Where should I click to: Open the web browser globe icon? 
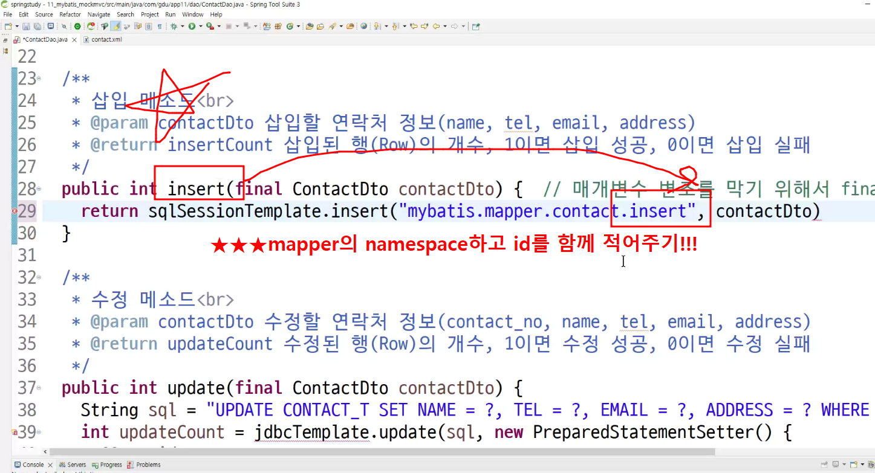coord(363,27)
